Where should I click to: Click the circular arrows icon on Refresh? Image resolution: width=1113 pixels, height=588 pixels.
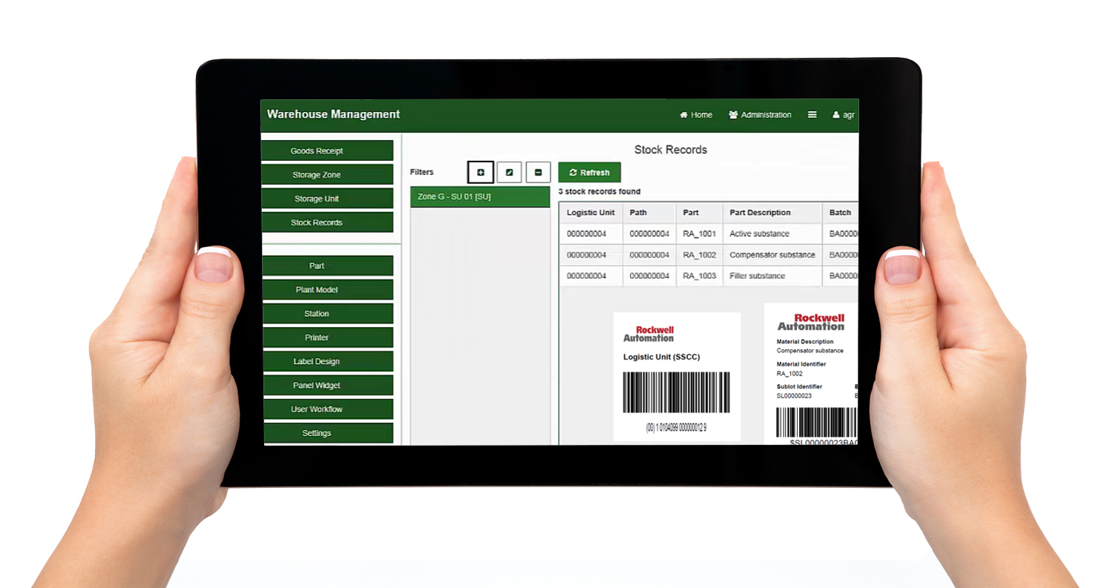(x=573, y=172)
